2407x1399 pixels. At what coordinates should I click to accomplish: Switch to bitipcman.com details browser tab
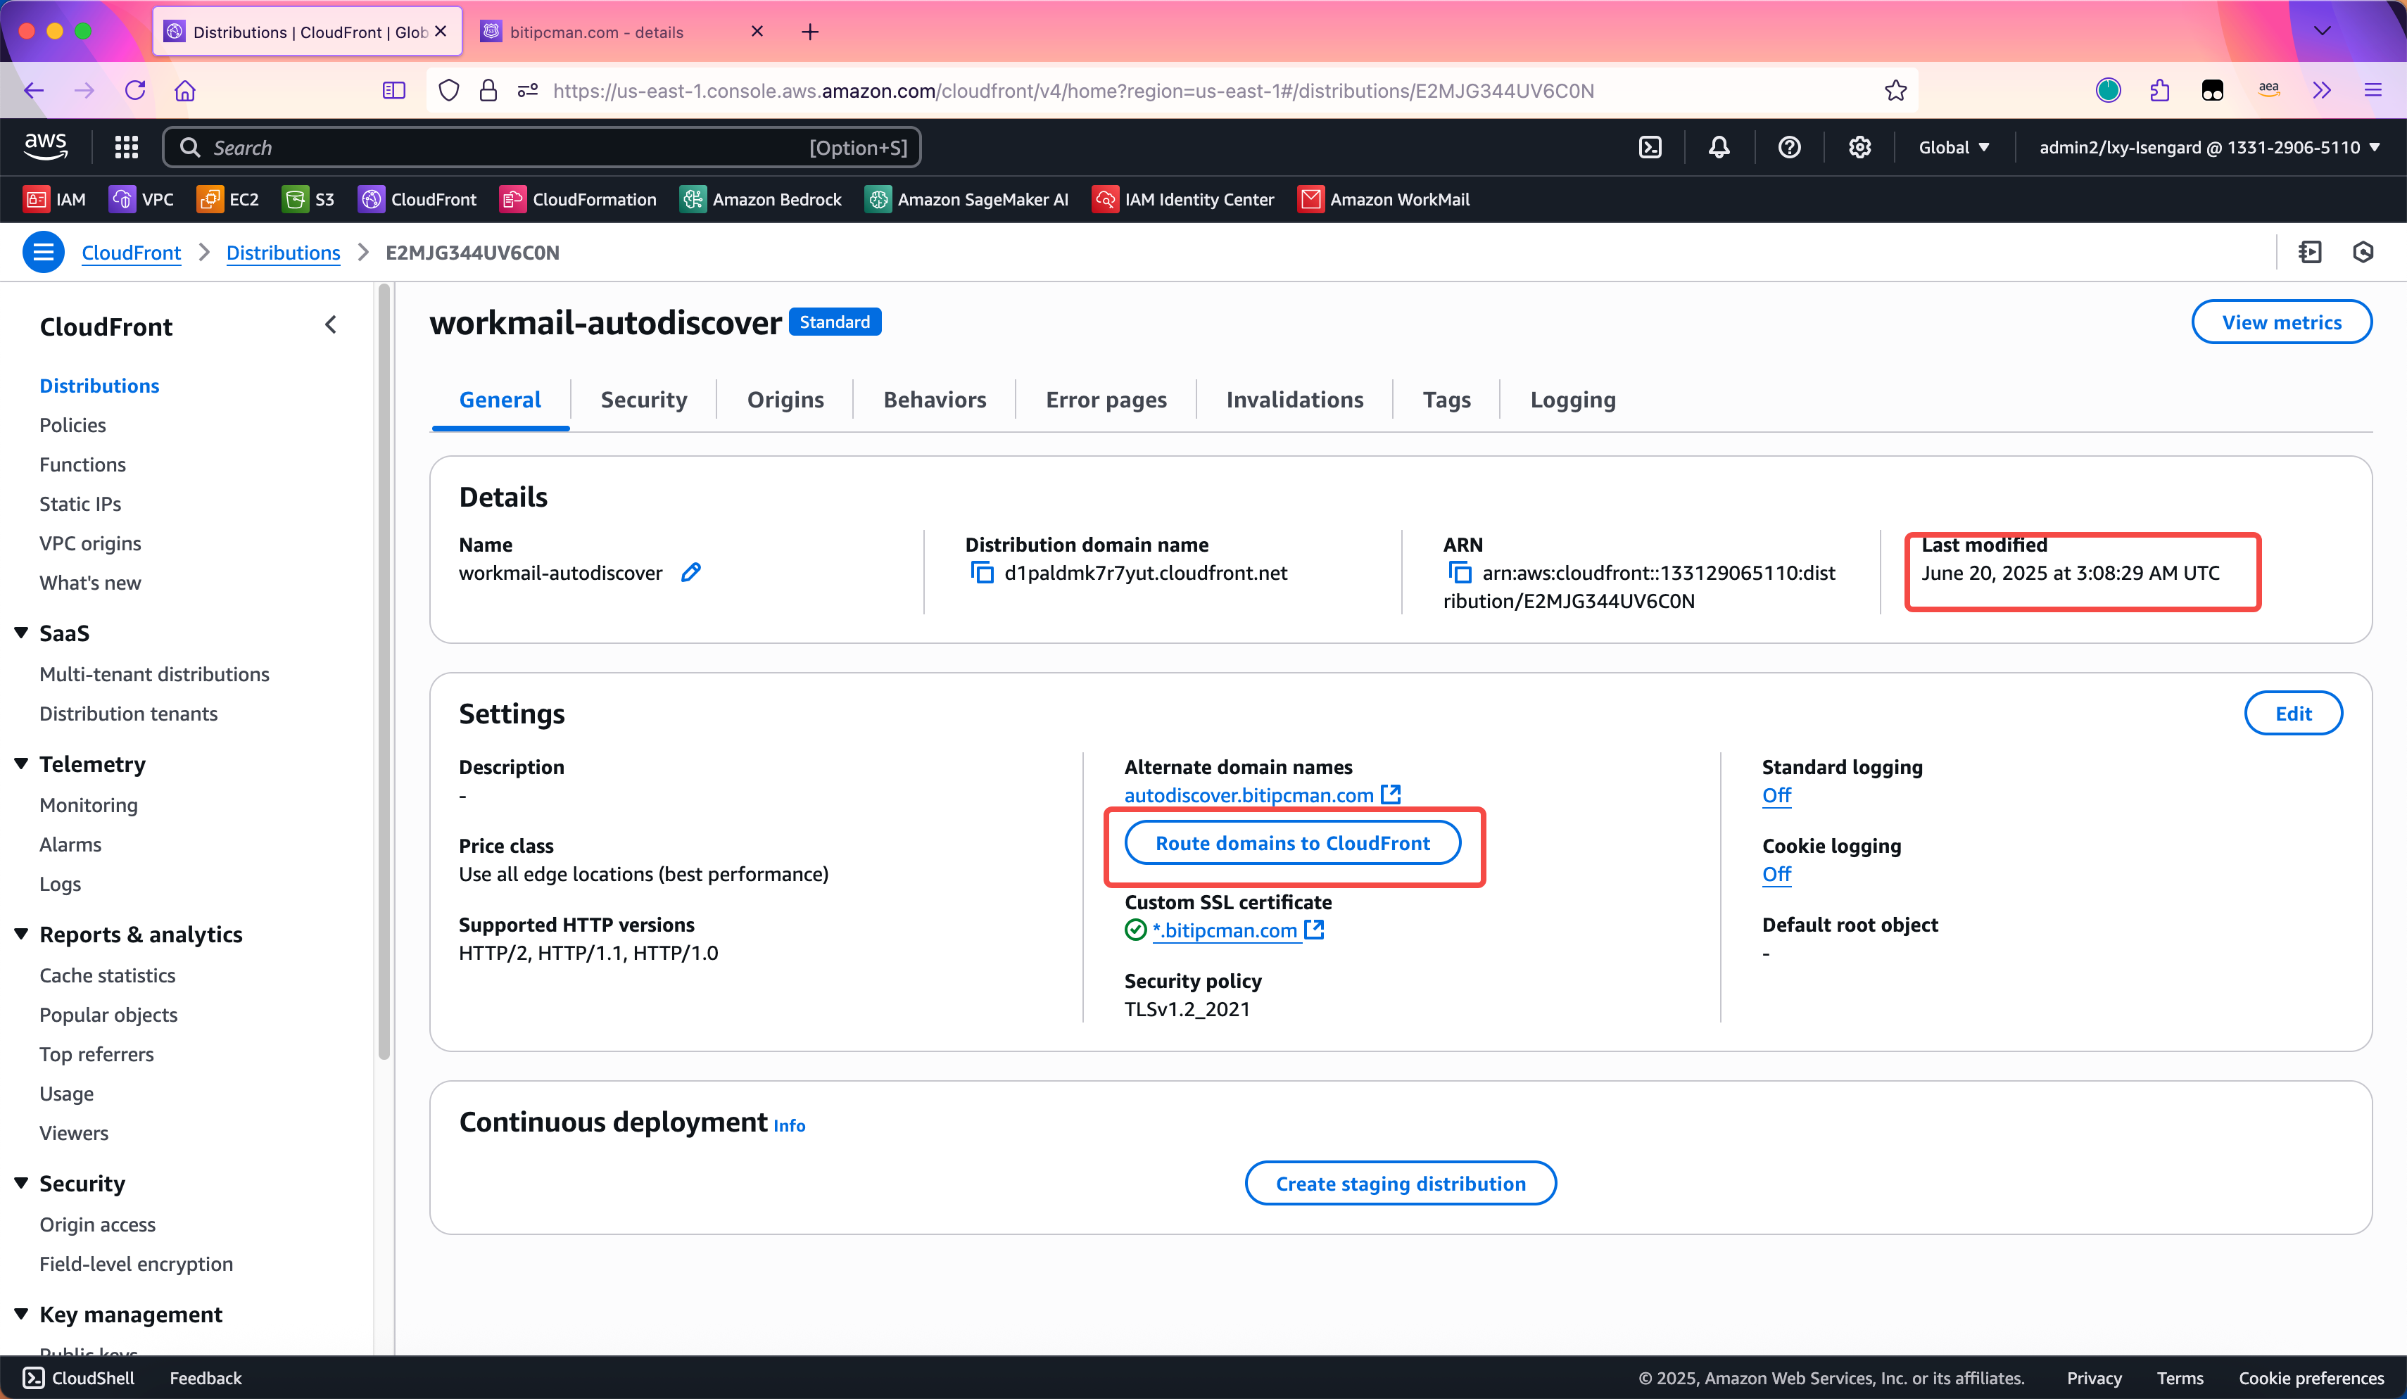621,32
